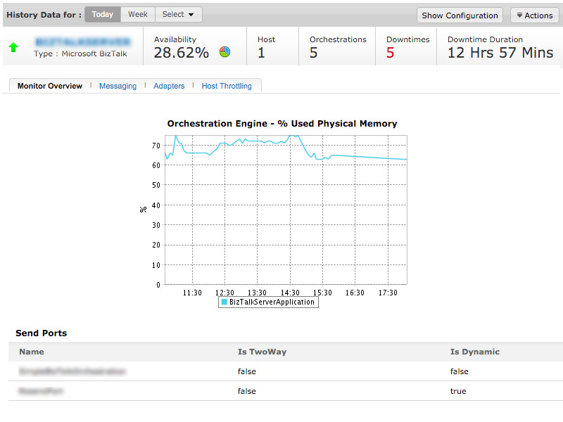The height and width of the screenshot is (422, 563).
Task: Open the Select period dropdown
Action: click(x=178, y=15)
